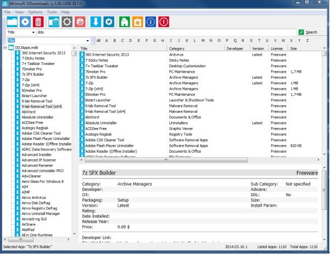The height and width of the screenshot is (254, 330).
Task: Filter apps by letter Z
Action: pos(307,40)
